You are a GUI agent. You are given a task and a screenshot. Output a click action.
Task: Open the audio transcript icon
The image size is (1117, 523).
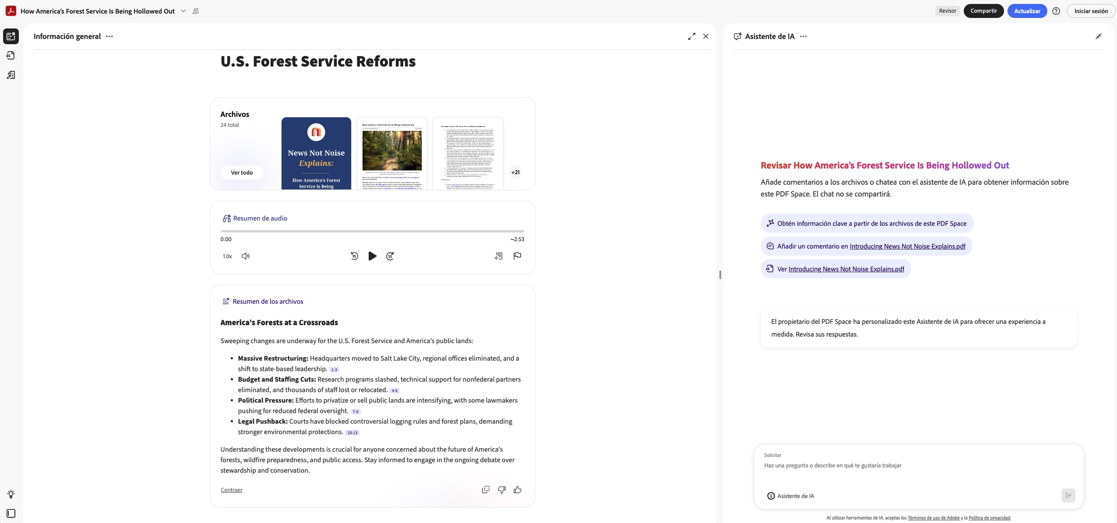click(x=498, y=256)
